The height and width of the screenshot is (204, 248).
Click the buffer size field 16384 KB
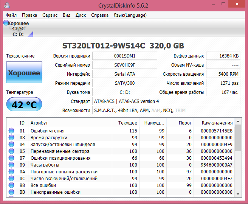(223, 56)
